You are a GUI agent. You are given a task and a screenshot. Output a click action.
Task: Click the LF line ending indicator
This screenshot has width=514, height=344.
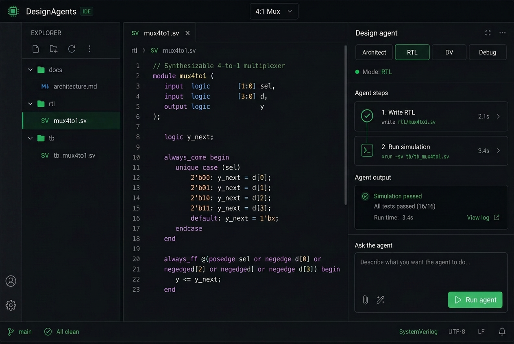click(481, 332)
